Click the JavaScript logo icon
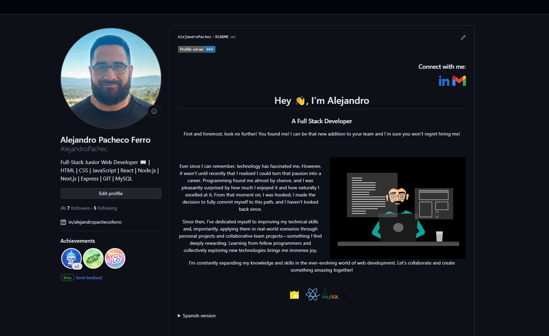549x336 pixels. (294, 295)
